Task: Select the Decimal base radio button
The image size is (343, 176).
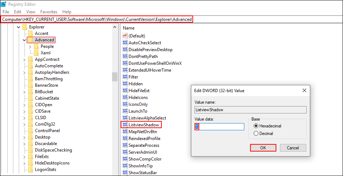Action: pyautogui.click(x=255, y=134)
